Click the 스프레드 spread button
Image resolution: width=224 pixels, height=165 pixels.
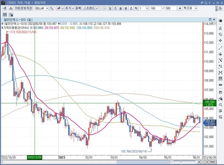point(89,8)
